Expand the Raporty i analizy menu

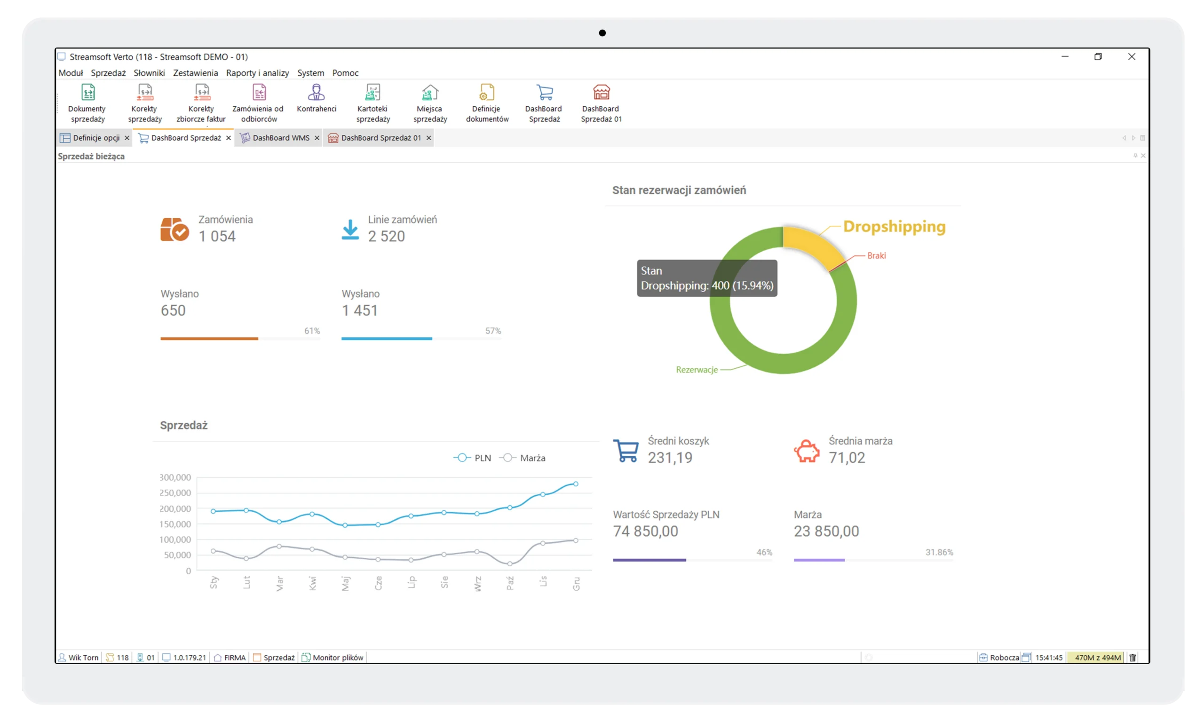click(x=257, y=73)
